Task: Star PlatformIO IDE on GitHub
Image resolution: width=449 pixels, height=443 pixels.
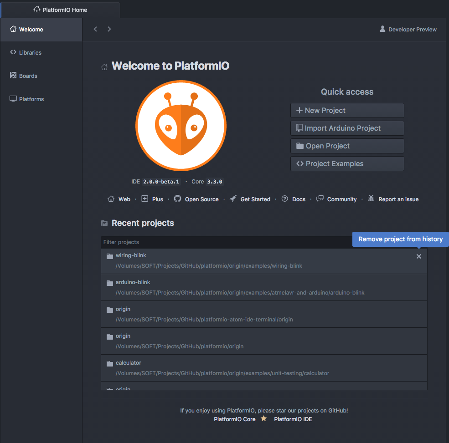Action: [293, 419]
